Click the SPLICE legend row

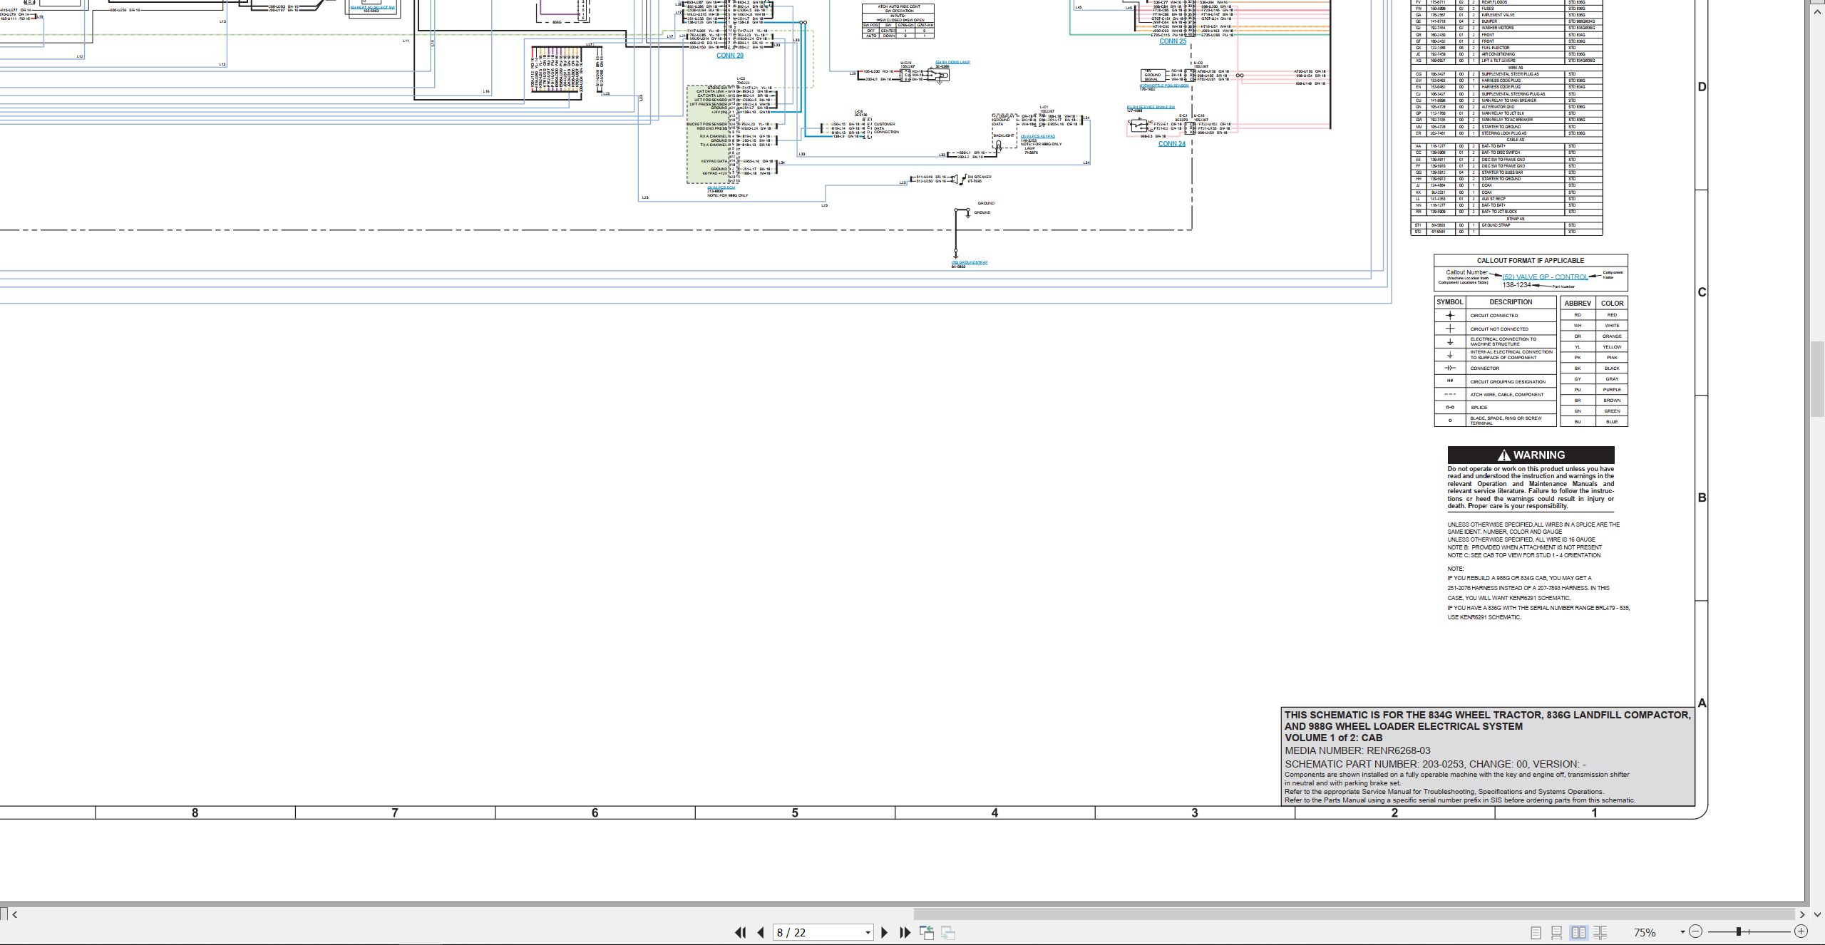(1495, 408)
